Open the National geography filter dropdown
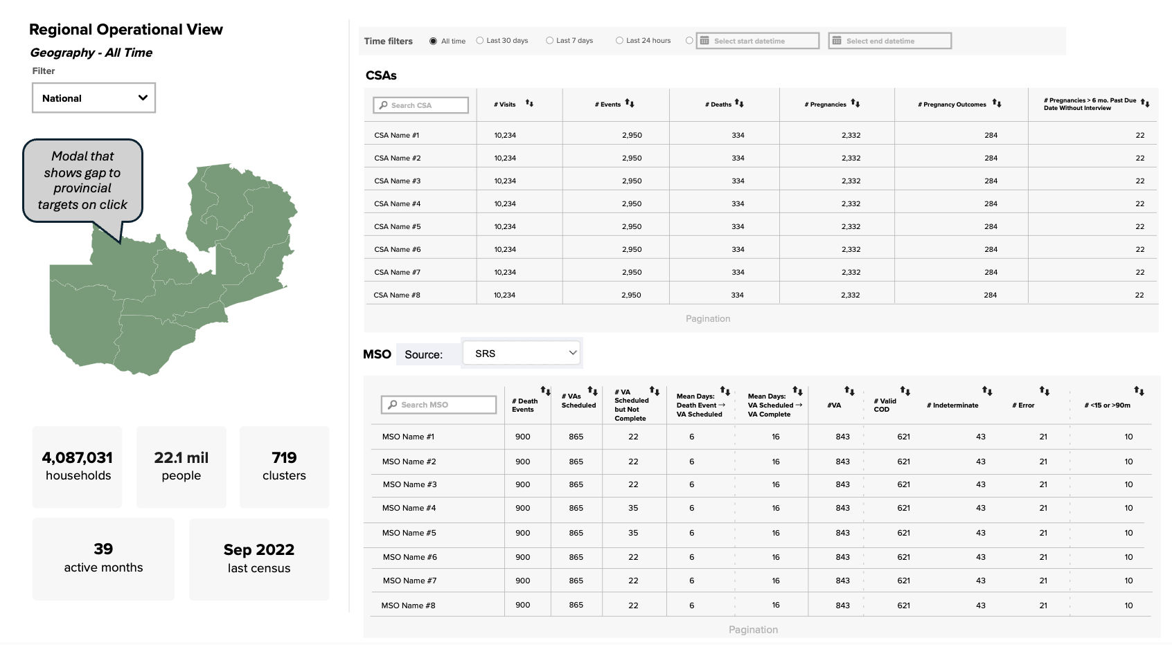This screenshot has width=1172, height=656. point(94,98)
